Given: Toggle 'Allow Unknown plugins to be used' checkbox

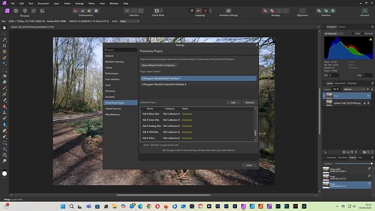Looking at the screenshot, I should coord(141,145).
